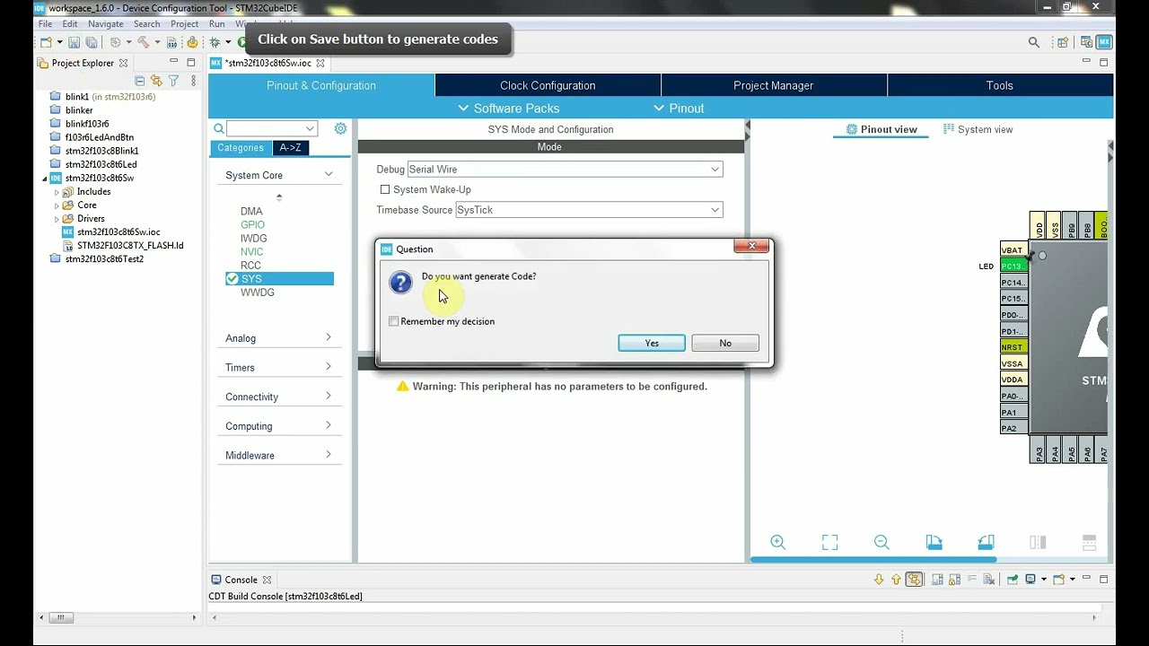
Task: Expand the Connectivity category
Action: pyautogui.click(x=278, y=397)
